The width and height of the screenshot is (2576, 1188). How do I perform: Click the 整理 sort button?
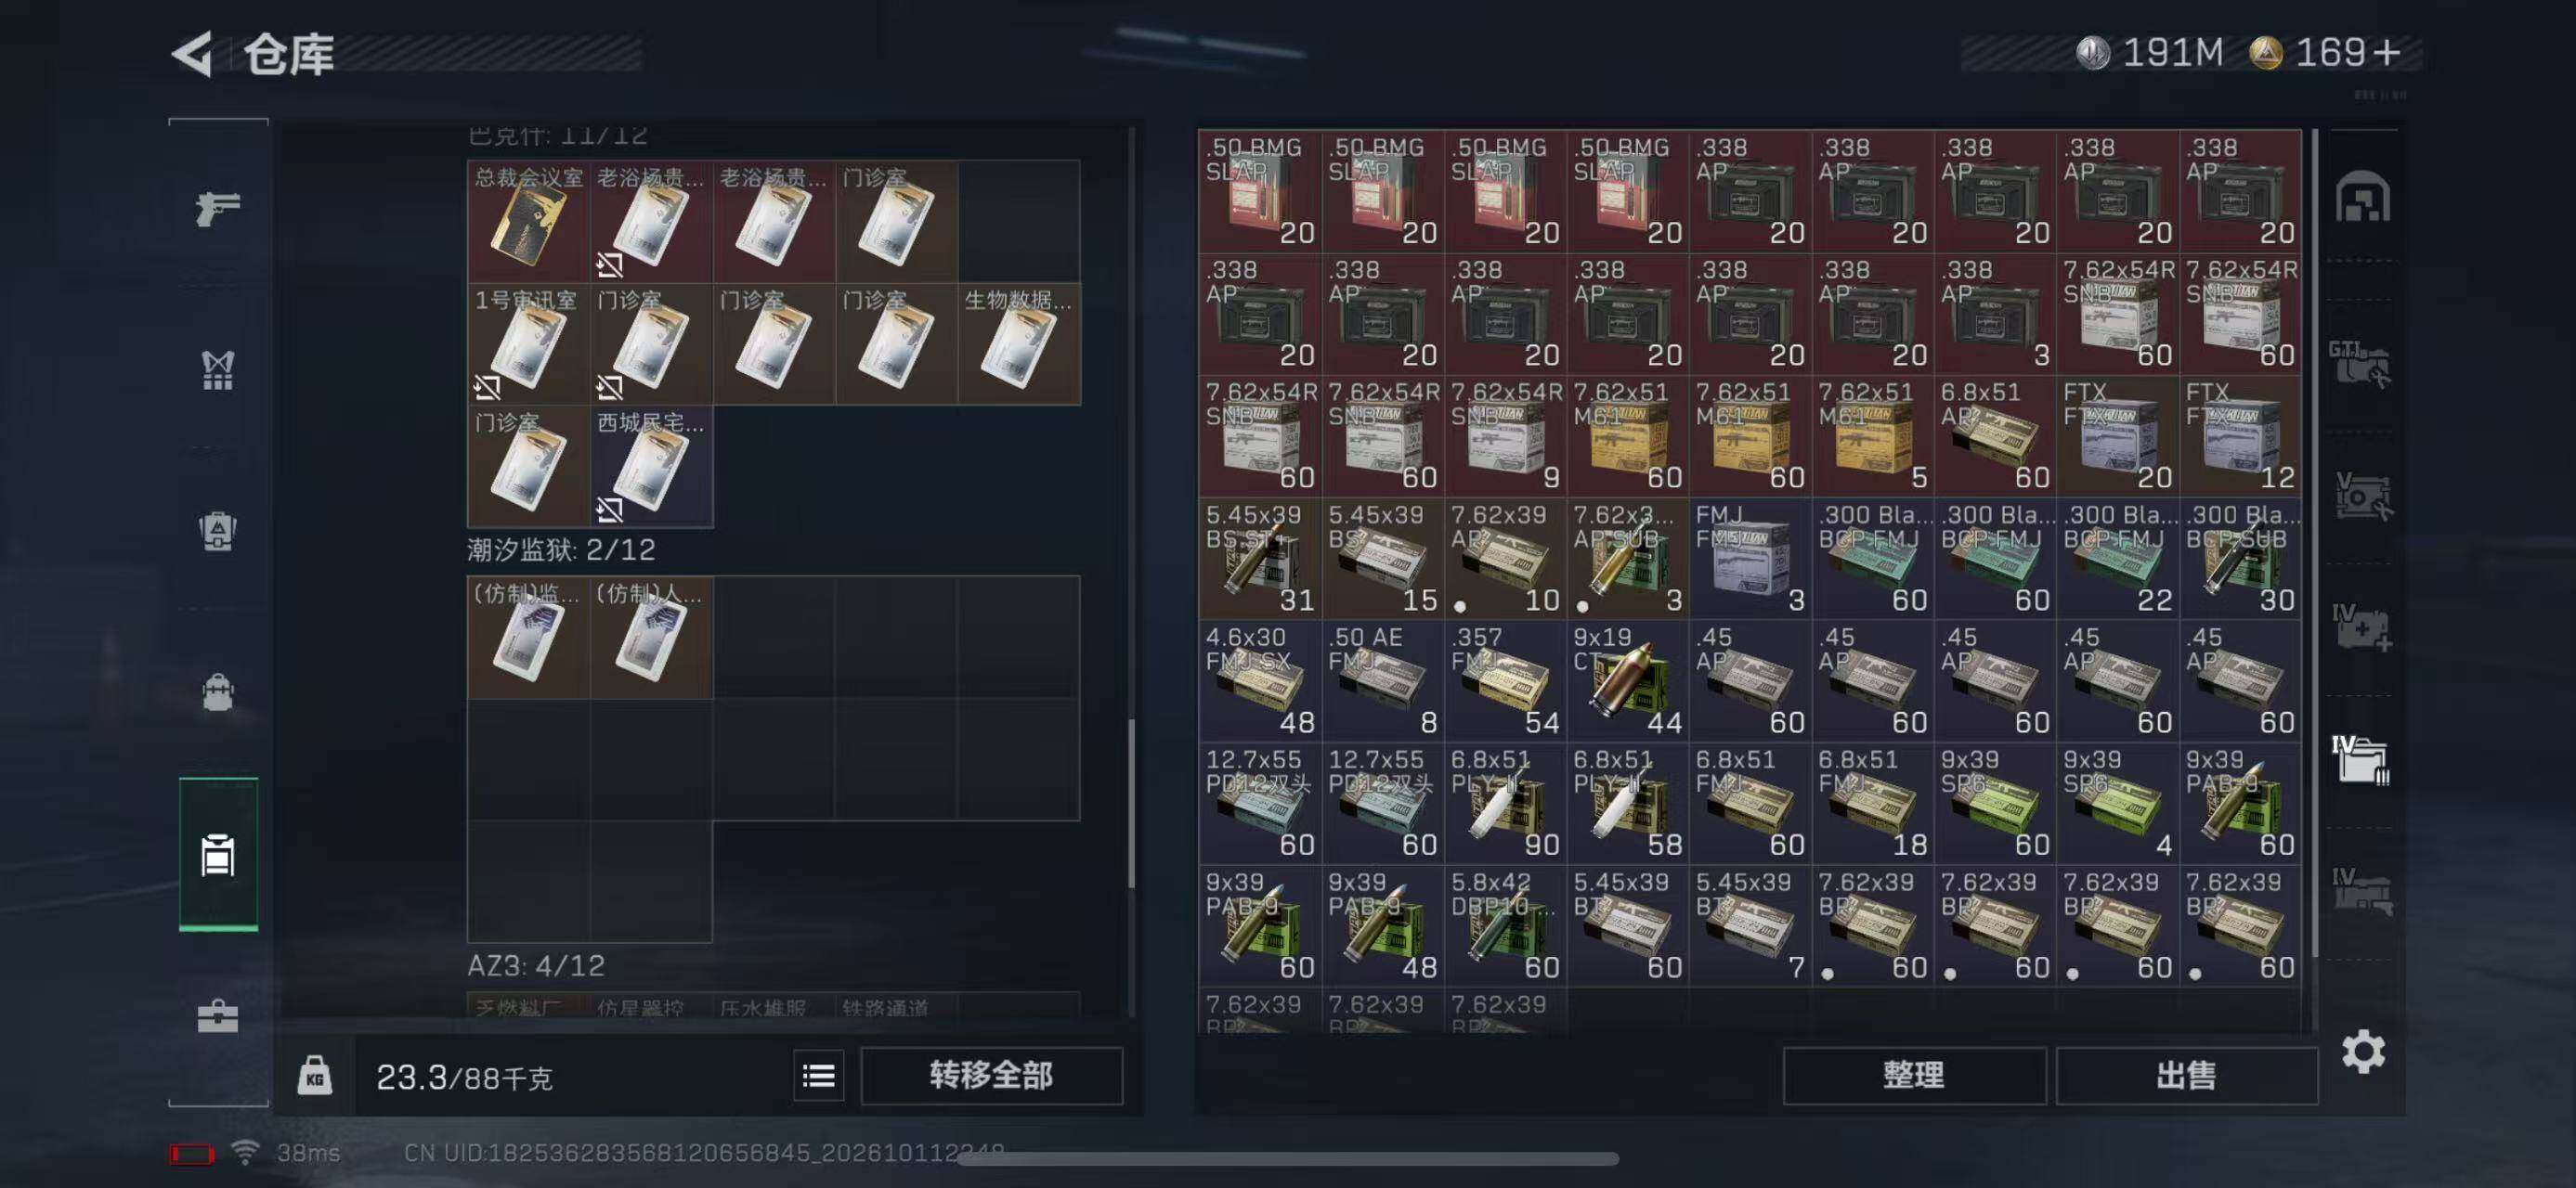point(1914,1076)
